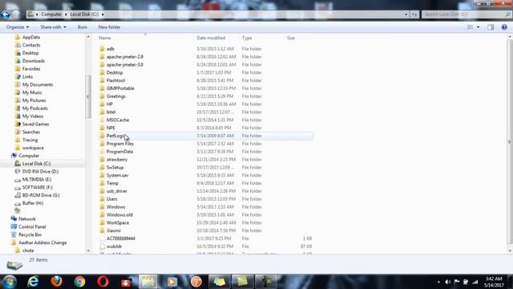513x289 pixels.
Task: Click the Change your view icon
Action: (471, 27)
